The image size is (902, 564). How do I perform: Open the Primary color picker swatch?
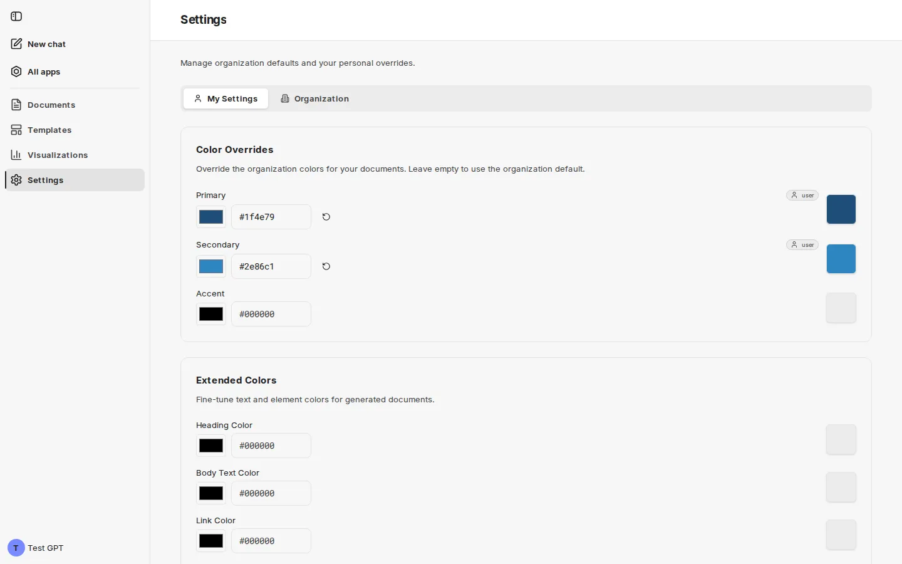pyautogui.click(x=211, y=217)
